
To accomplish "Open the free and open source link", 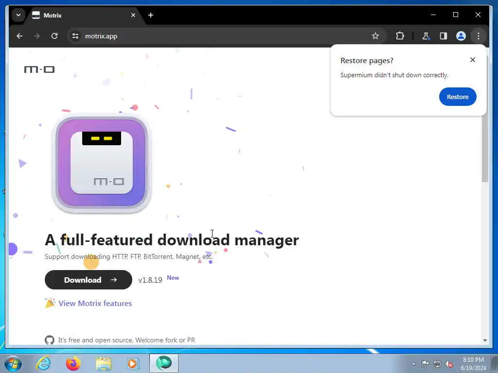I will [126, 340].
